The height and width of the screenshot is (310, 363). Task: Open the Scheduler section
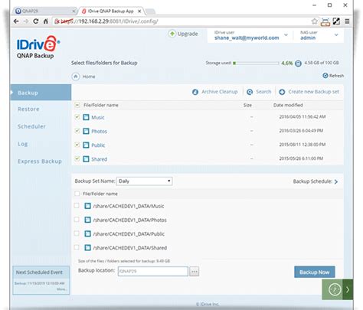pos(31,126)
